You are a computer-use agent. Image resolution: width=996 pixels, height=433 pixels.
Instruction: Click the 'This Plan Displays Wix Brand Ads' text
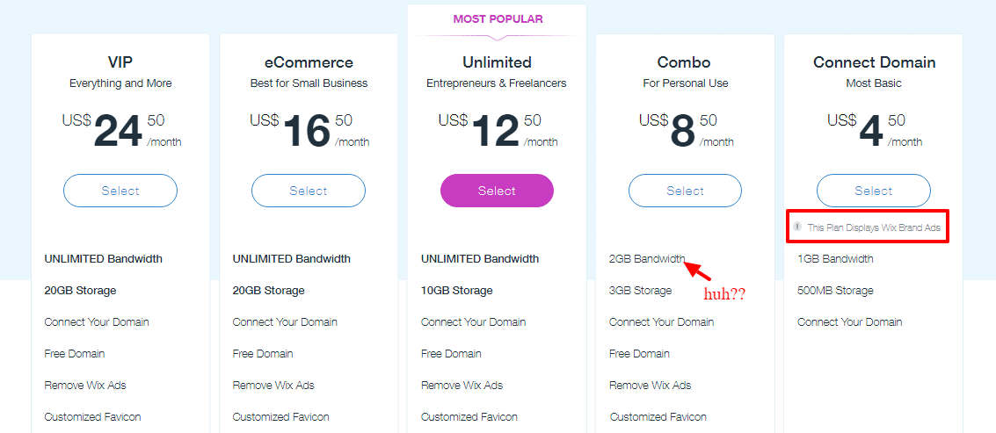click(874, 227)
